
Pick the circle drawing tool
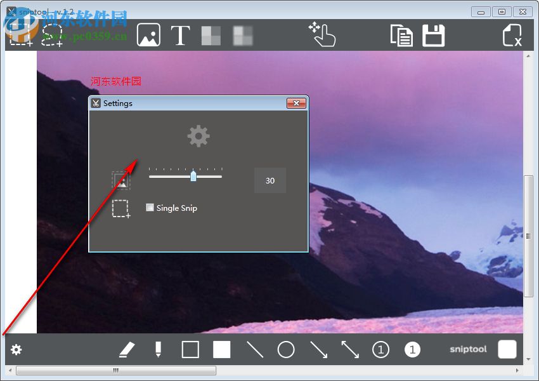point(285,349)
